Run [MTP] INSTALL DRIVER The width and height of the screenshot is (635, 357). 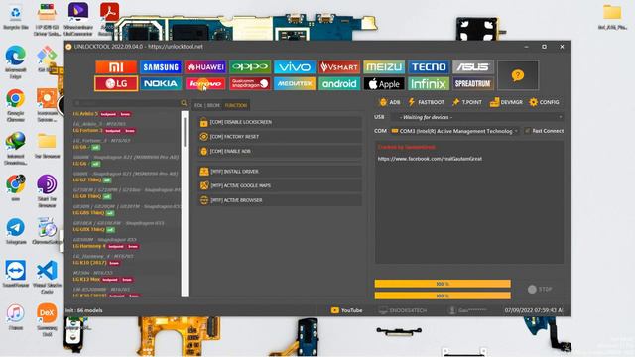click(280, 172)
